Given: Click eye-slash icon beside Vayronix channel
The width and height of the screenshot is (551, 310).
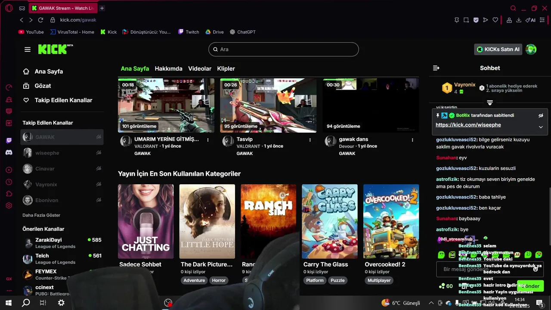Looking at the screenshot, I should point(99,184).
